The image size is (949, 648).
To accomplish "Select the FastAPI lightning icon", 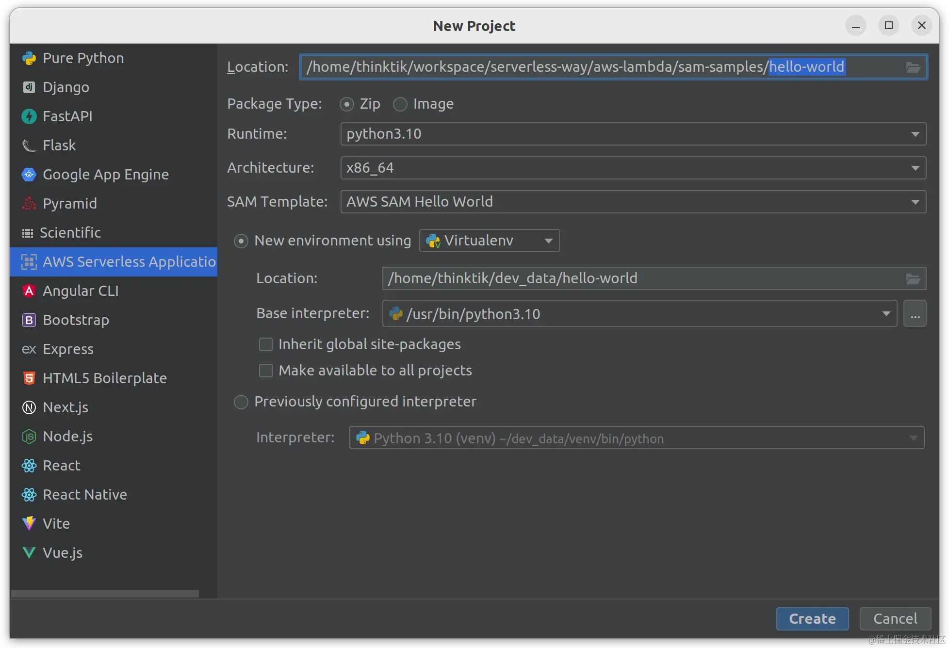I will tap(29, 116).
